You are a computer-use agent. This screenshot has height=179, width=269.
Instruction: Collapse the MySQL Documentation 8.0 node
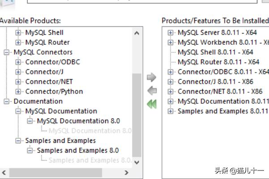pyautogui.click(x=30, y=121)
